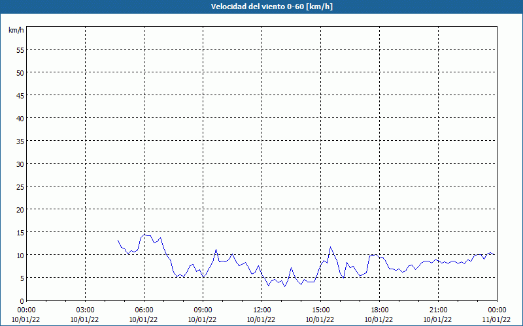The image size is (523, 326).
Task: Click the 09:00 time axis label
Action: (203, 310)
